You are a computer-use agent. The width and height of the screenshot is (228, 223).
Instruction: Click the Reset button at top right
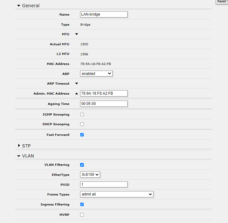[222, 2]
